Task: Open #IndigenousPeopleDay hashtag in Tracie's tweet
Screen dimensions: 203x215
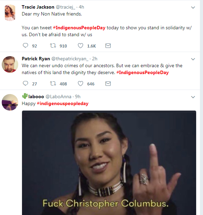Action: pos(79,28)
